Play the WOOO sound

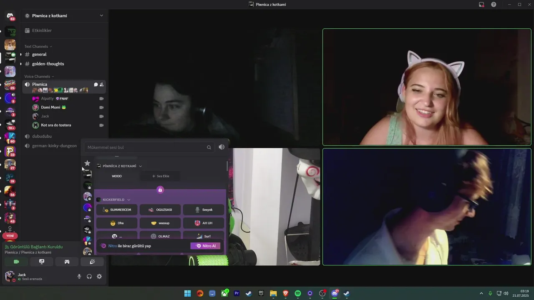click(x=117, y=176)
